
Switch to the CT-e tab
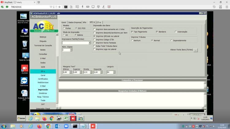pos(99,22)
